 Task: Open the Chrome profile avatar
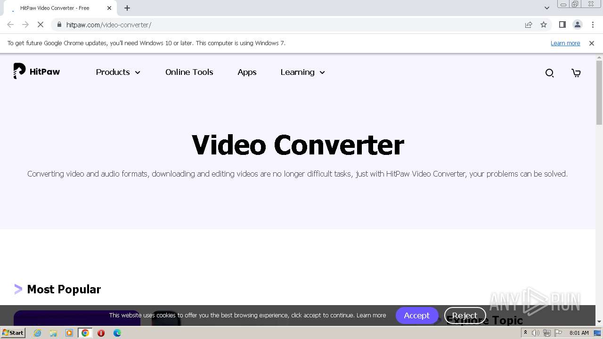click(x=578, y=24)
